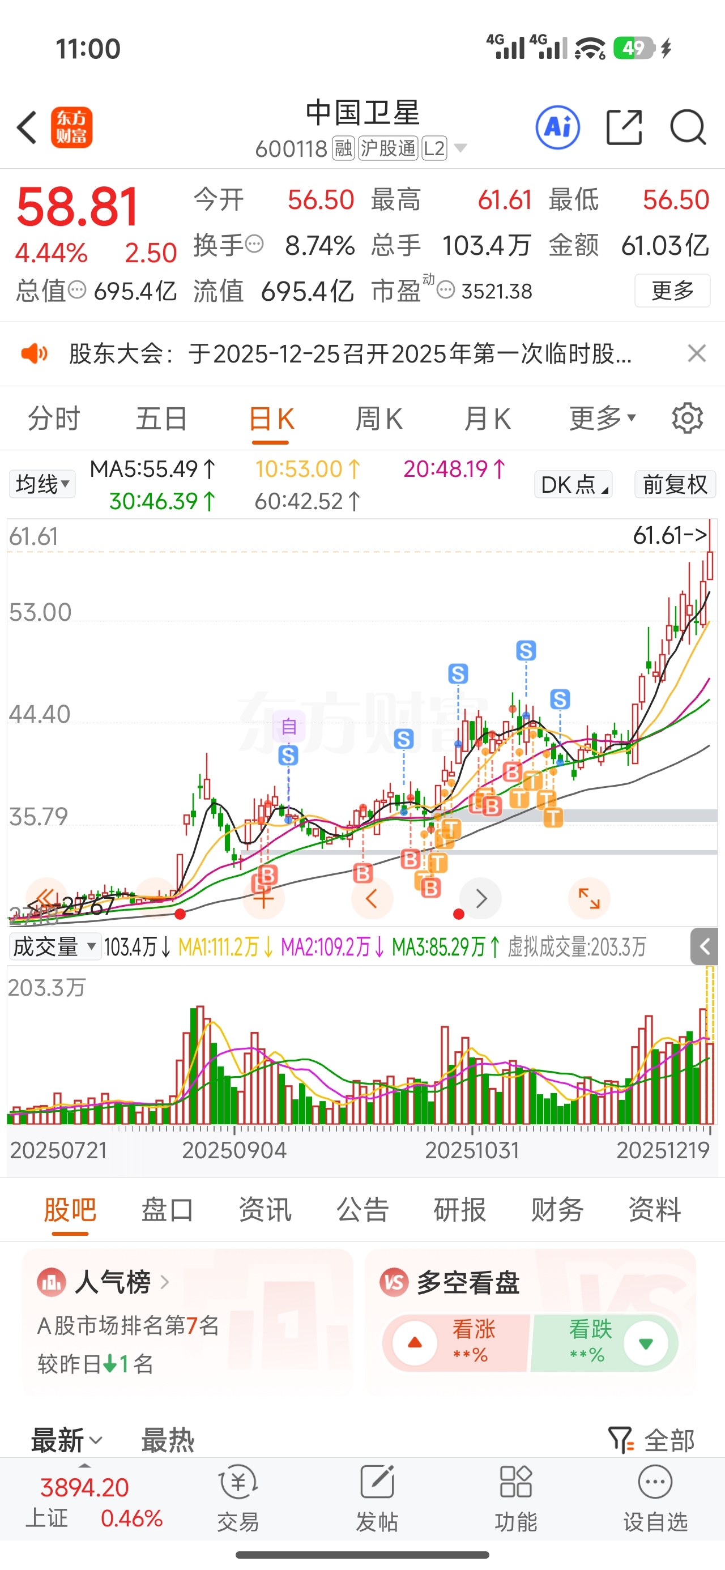The width and height of the screenshot is (725, 1570).
Task: Vote 看跌 with the down arrow
Action: click(x=646, y=1343)
